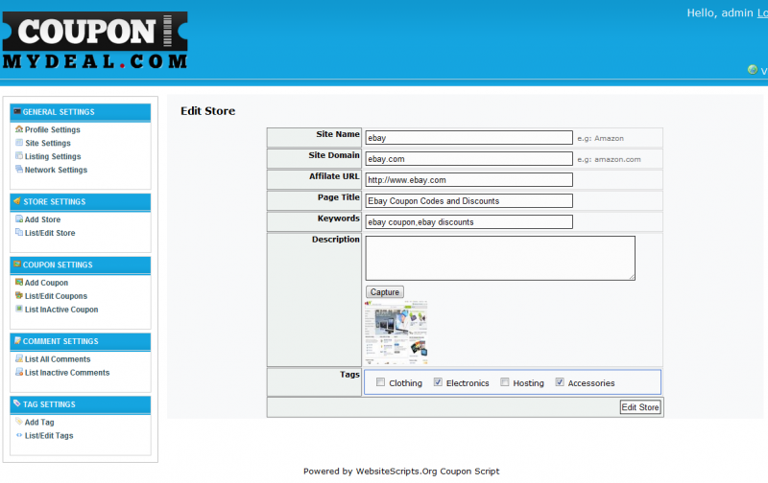This screenshot has width=768, height=483.
Task: Click the Network Settings icon
Action: click(x=19, y=170)
